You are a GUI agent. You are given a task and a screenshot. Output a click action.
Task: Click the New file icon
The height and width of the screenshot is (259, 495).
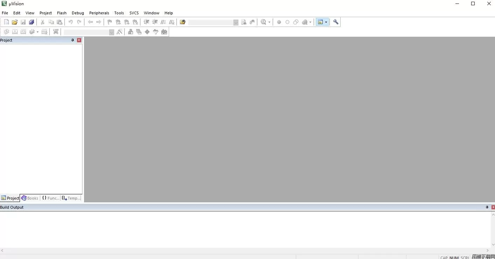click(x=6, y=22)
